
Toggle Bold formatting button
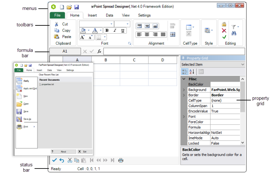(107, 31)
